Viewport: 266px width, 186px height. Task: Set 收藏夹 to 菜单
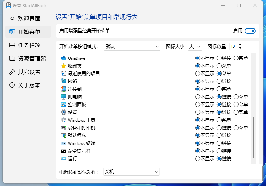[x=224, y=66]
